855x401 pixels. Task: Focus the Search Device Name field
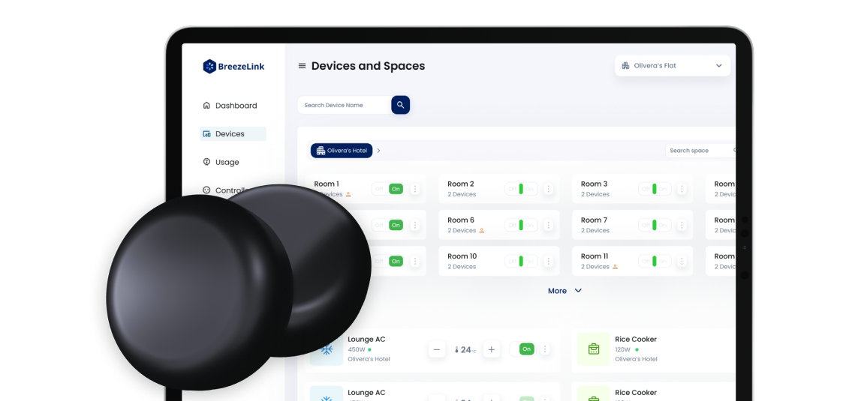(x=345, y=105)
